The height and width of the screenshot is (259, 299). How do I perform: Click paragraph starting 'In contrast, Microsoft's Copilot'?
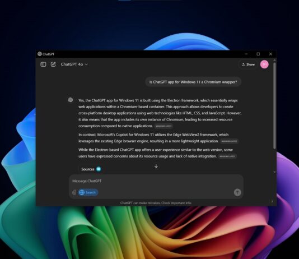158,138
